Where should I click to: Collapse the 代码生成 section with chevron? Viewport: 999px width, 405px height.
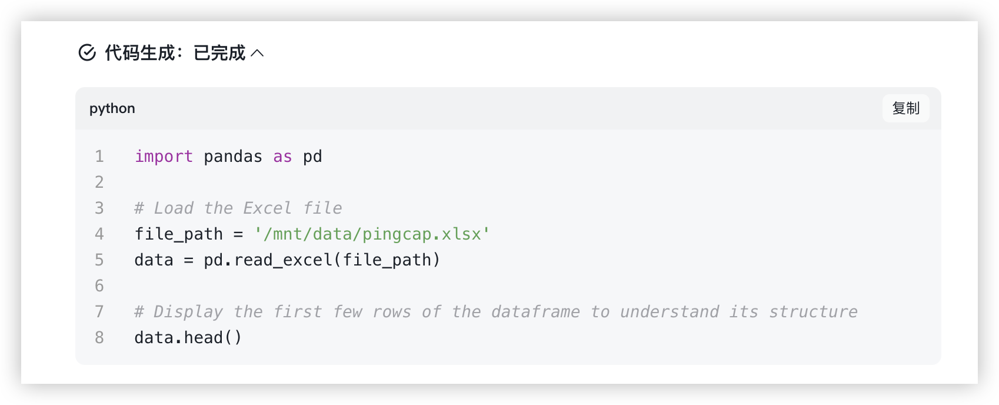point(257,53)
